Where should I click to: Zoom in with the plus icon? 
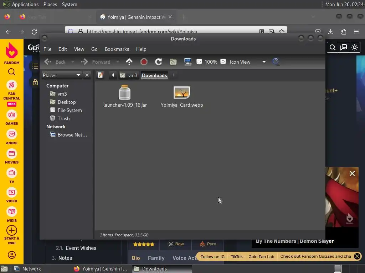223,61
